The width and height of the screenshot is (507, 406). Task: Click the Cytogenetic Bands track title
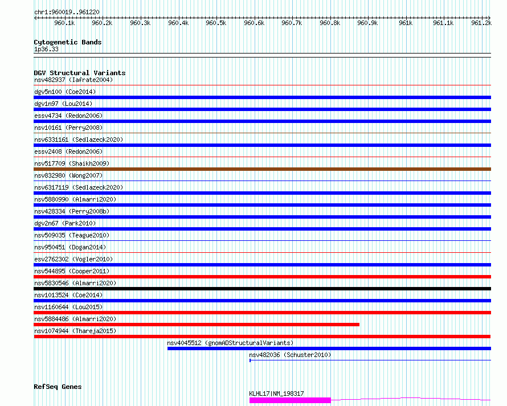point(68,42)
